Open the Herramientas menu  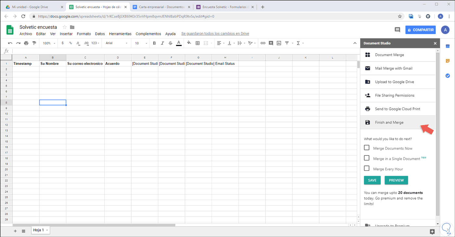[120, 34]
